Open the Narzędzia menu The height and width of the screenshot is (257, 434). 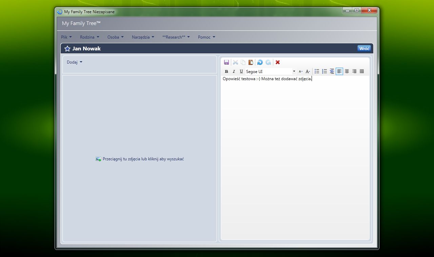pyautogui.click(x=143, y=37)
